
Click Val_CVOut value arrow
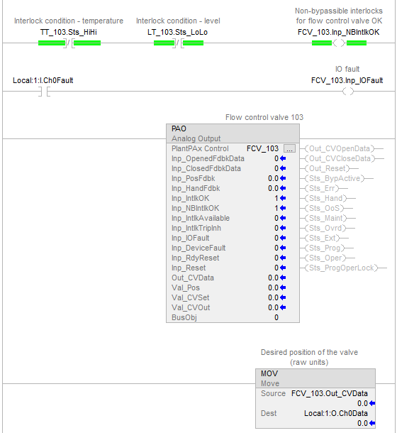point(283,307)
